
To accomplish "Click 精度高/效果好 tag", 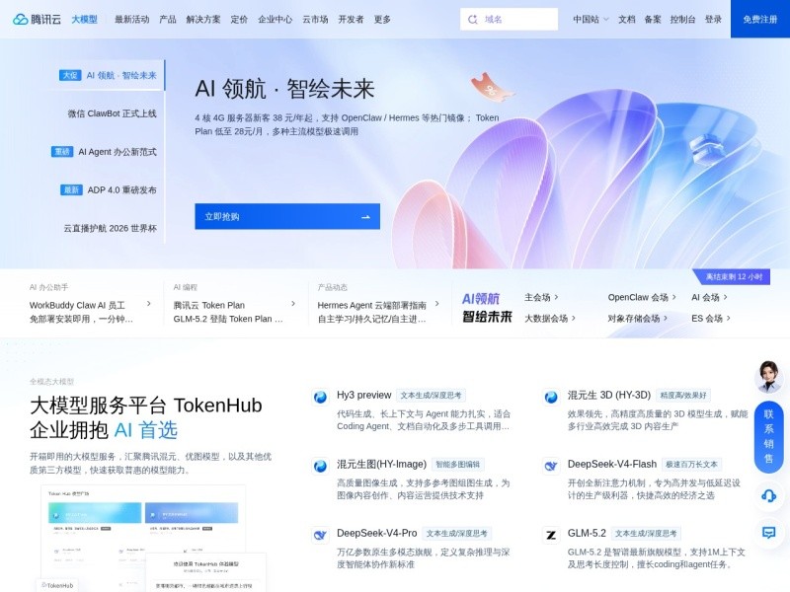I will tap(682, 396).
